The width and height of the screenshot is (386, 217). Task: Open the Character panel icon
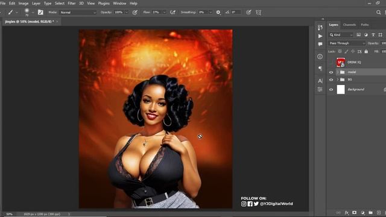coord(320,81)
